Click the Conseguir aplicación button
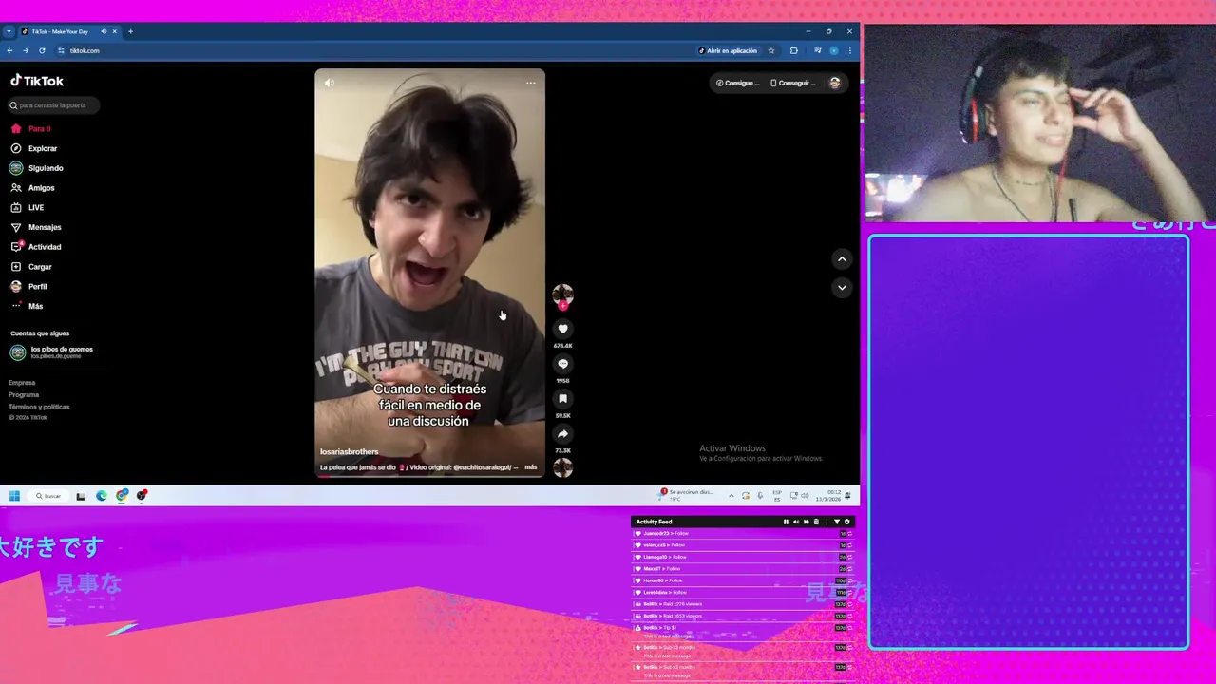 point(793,84)
